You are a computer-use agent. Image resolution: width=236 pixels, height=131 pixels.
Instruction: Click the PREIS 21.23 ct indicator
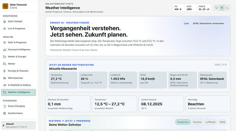tap(204, 8)
